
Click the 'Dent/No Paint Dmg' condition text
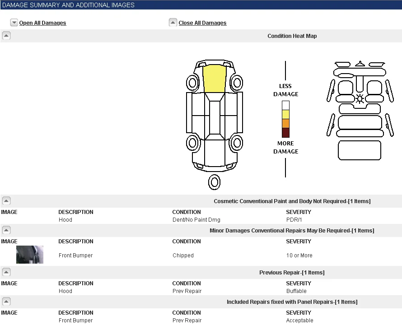[x=196, y=219]
